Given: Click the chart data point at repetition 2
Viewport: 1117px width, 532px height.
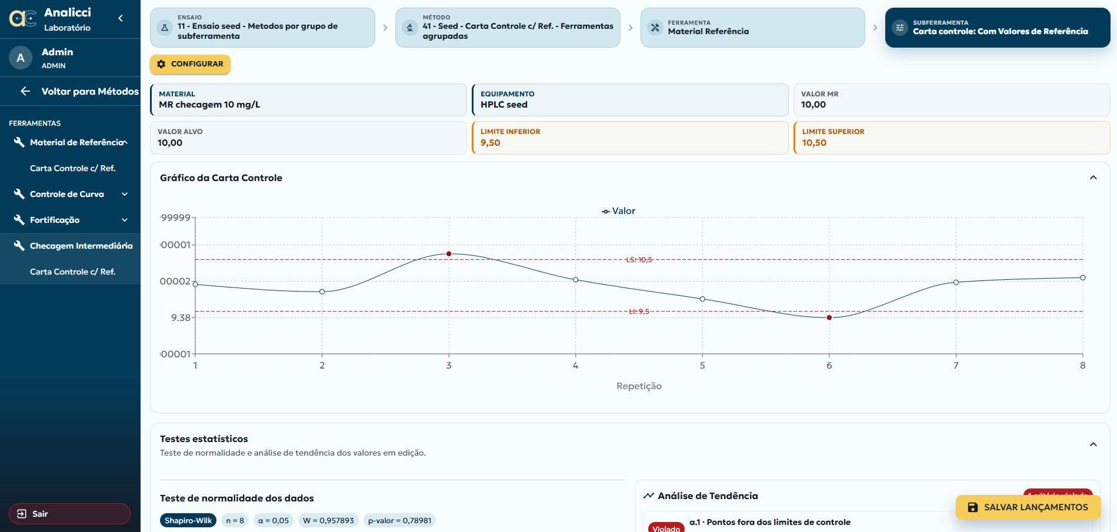Looking at the screenshot, I should tap(322, 292).
